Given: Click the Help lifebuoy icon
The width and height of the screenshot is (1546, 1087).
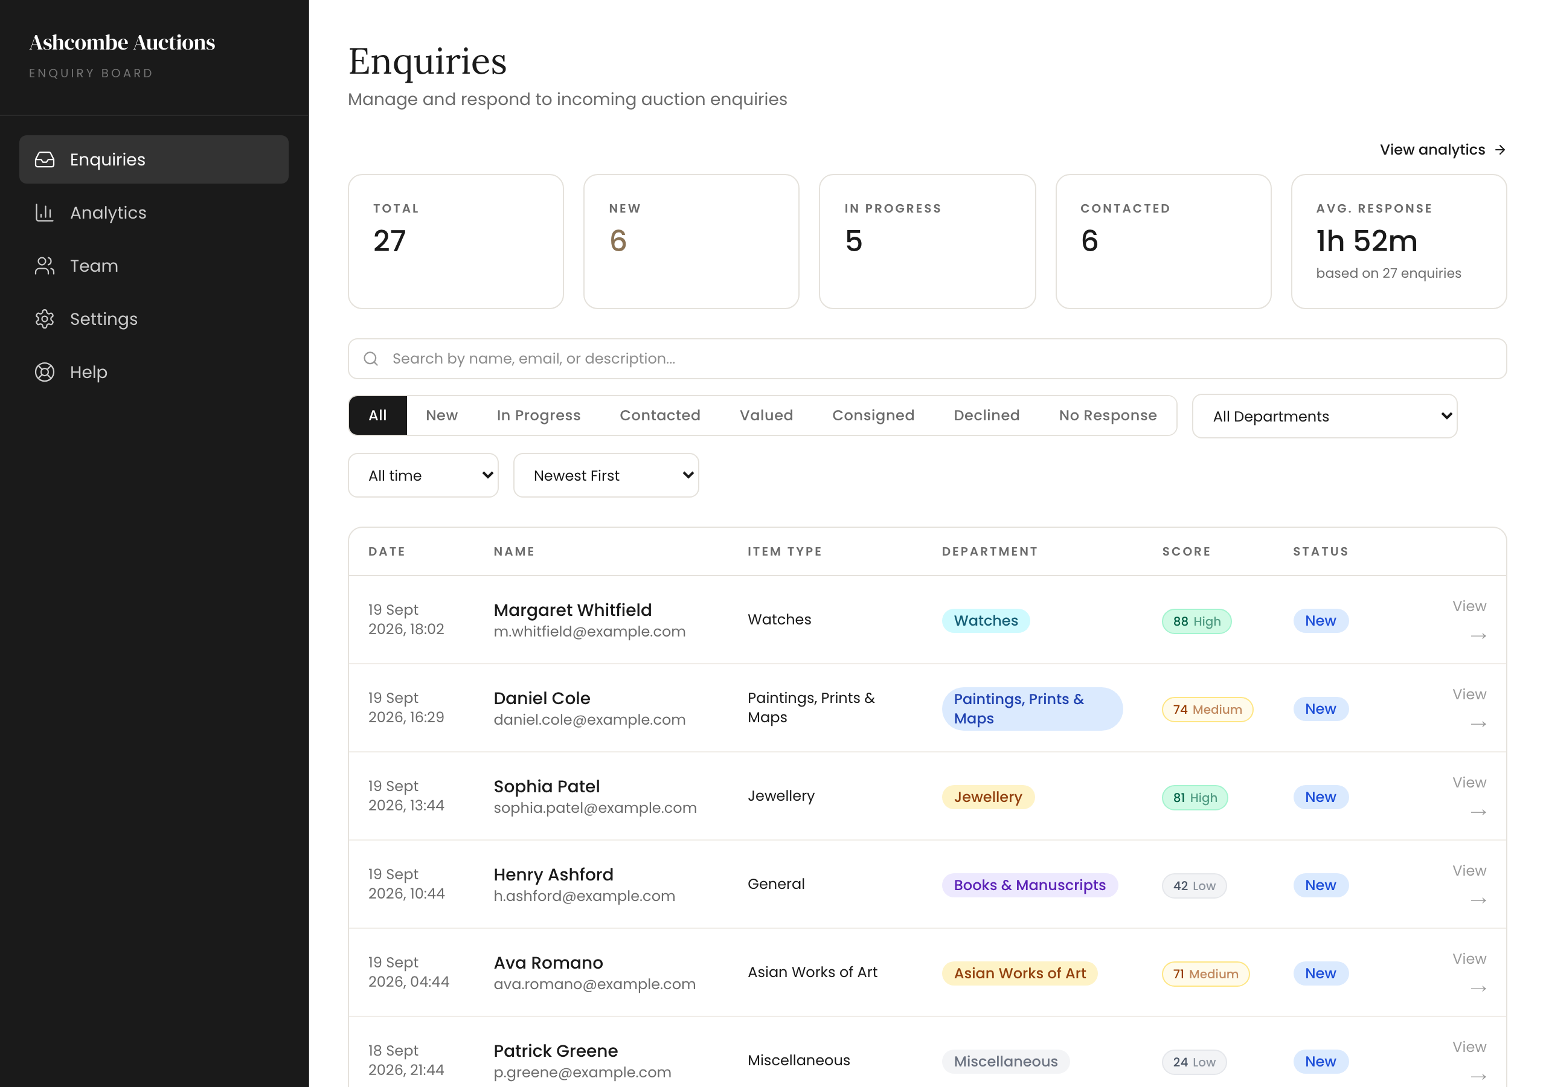Looking at the screenshot, I should click(x=45, y=373).
